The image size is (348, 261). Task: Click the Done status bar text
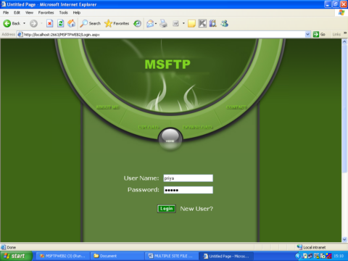(12, 247)
